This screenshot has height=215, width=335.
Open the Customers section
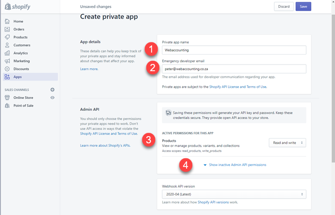[22, 45]
